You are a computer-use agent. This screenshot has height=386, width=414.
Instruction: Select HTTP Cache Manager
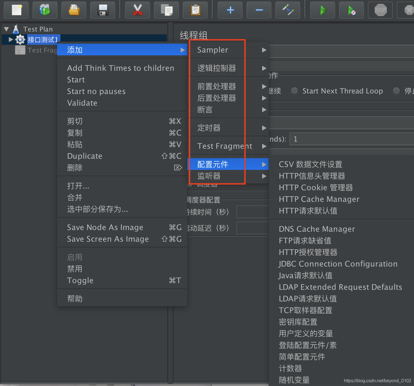[x=341, y=199]
